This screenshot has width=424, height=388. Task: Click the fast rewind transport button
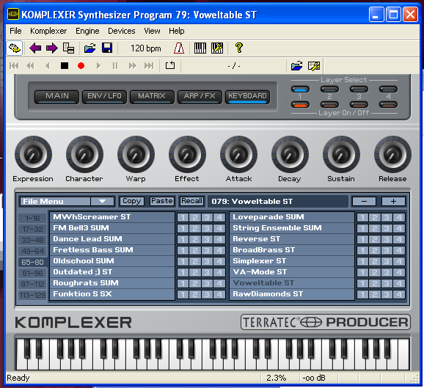30,66
